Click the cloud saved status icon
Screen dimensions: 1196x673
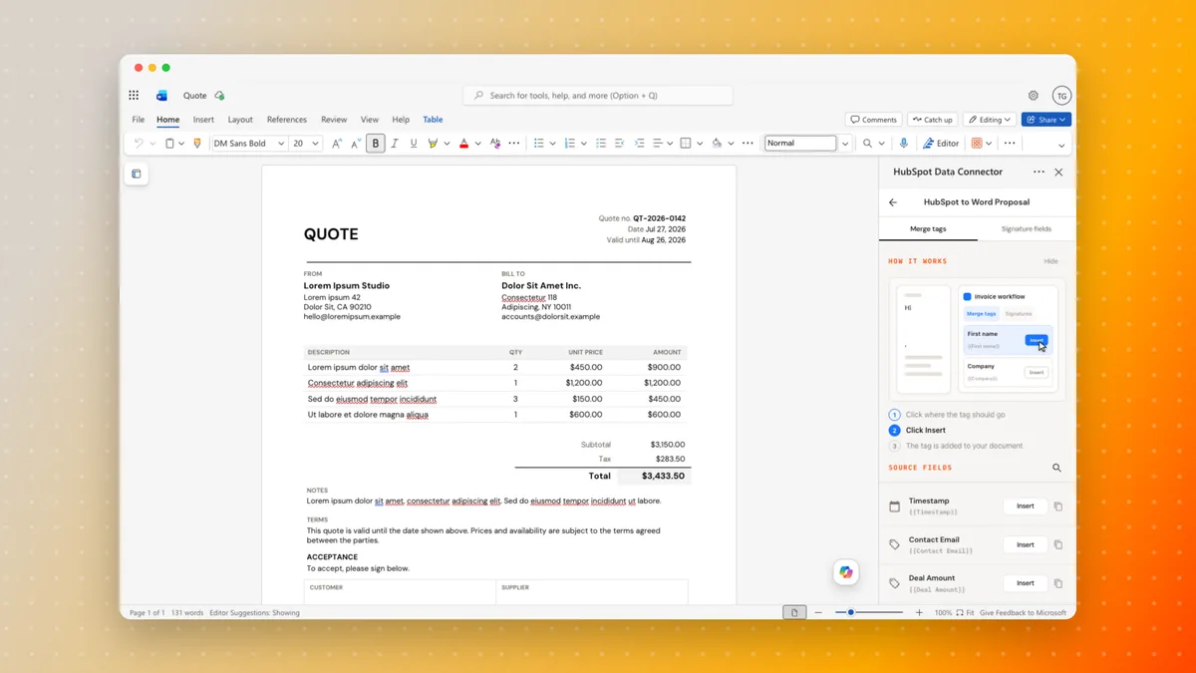pyautogui.click(x=219, y=96)
